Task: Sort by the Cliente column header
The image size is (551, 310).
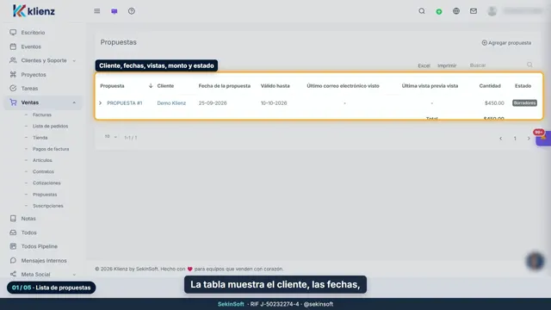Action: (x=165, y=86)
